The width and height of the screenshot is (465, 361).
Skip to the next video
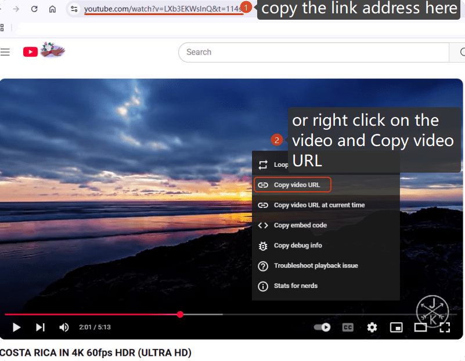pyautogui.click(x=40, y=327)
